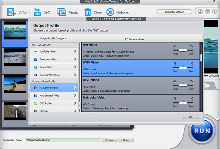Expand the HD Video arrow

click(75, 111)
